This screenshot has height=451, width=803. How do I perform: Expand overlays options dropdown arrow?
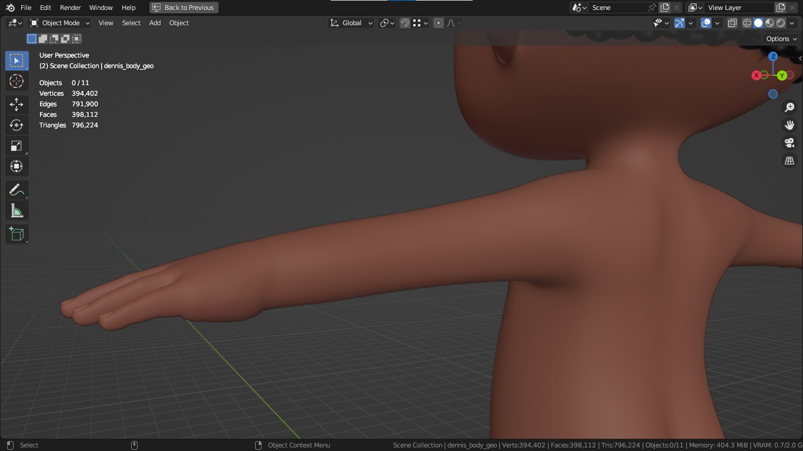click(717, 23)
